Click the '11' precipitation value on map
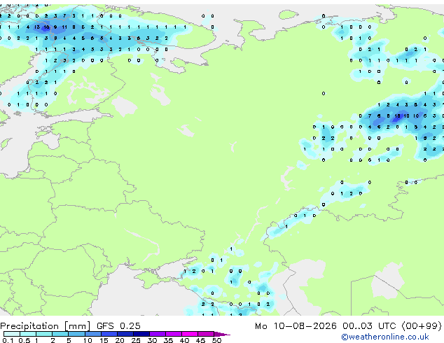This screenshot has height=343, width=444. [64, 27]
